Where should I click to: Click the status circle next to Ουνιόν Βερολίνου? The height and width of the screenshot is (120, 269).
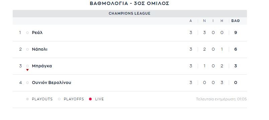coord(27,83)
